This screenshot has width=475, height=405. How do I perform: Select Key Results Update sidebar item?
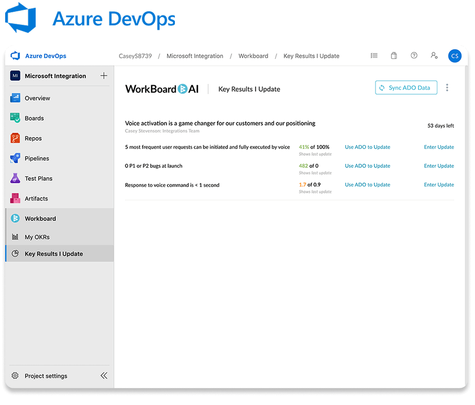(59, 254)
